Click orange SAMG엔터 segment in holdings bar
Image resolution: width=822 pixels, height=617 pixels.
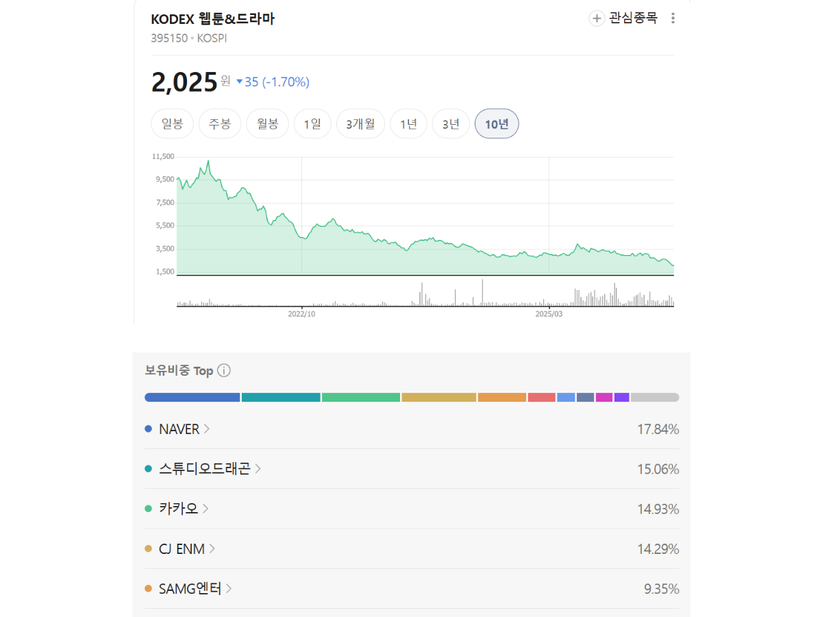click(502, 397)
